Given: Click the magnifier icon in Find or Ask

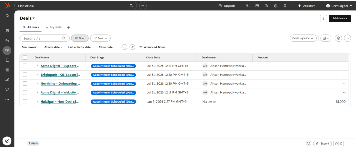Looking at the screenshot, I should [131, 6].
